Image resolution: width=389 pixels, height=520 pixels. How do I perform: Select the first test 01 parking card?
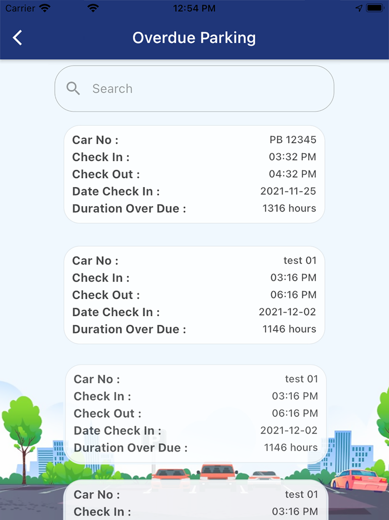[194, 295]
